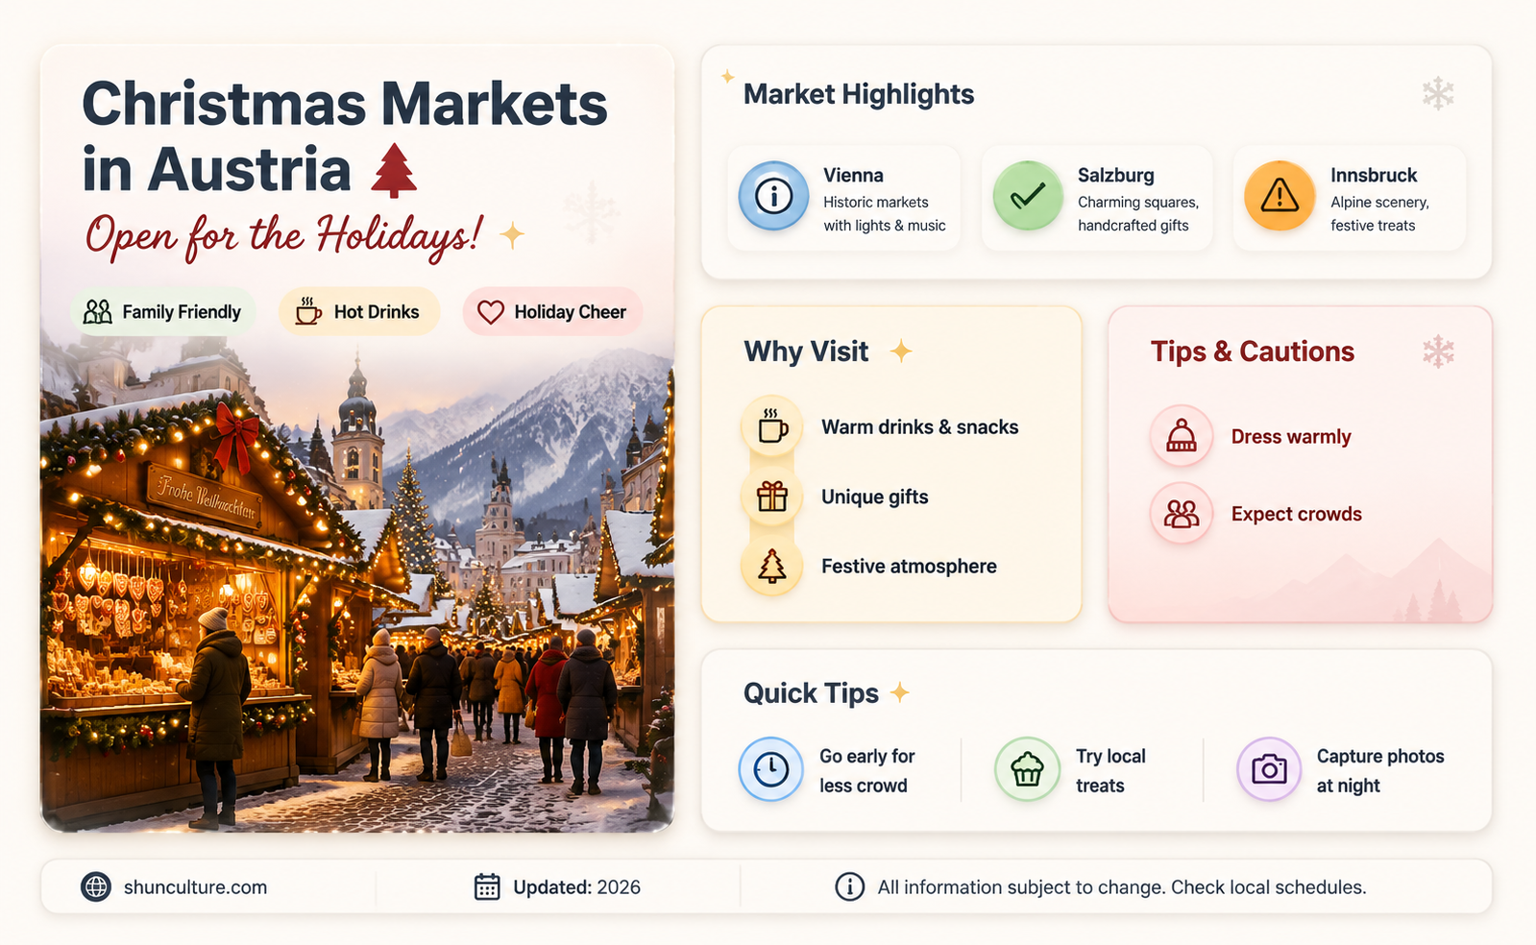Click the people icon beside Expect crowds
The height and width of the screenshot is (945, 1536).
tap(1182, 514)
